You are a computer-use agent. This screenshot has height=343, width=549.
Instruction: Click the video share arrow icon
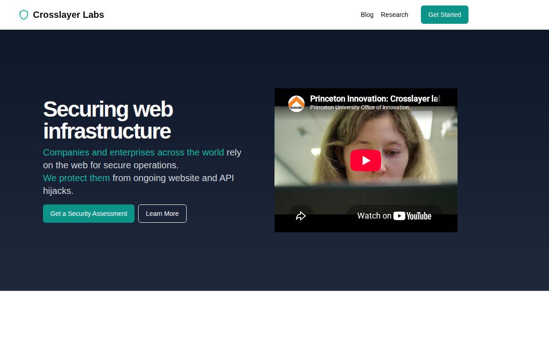tap(301, 216)
